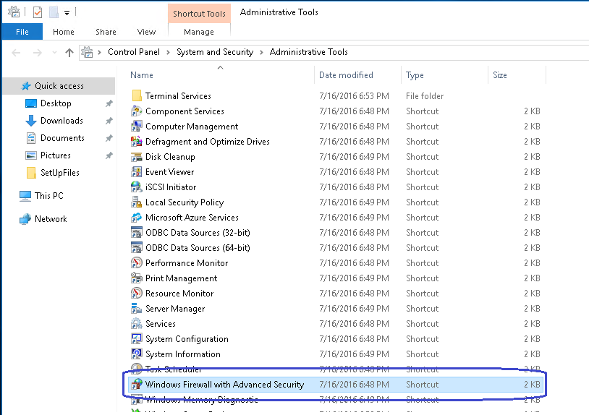This screenshot has height=415, width=589.
Task: Go up one level with the up arrow
Action: click(69, 53)
